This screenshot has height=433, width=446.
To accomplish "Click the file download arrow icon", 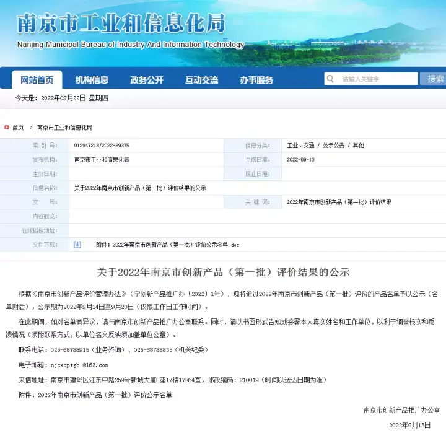I will pyautogui.click(x=77, y=245).
